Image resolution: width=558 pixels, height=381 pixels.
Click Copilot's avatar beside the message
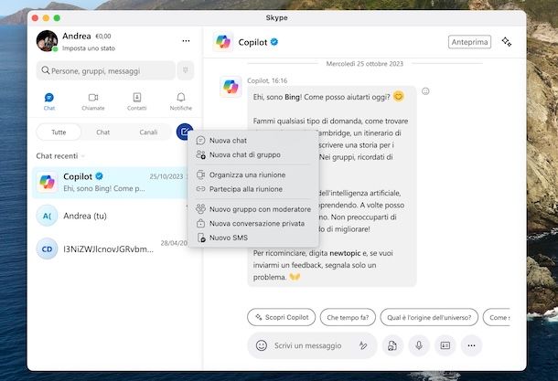(231, 87)
